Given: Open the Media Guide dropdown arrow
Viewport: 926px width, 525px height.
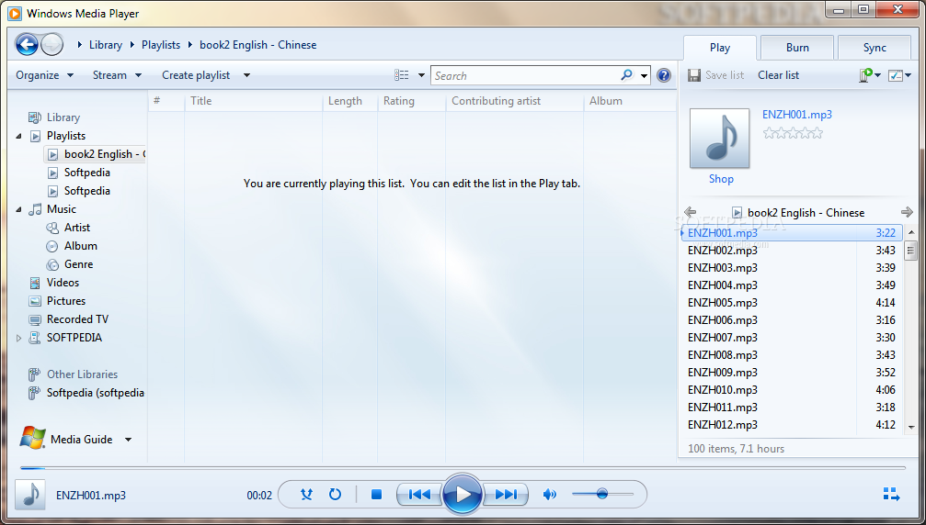Looking at the screenshot, I should tap(128, 439).
